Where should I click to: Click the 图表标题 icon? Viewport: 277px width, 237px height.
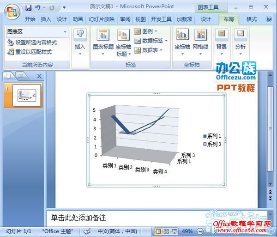coord(103,35)
